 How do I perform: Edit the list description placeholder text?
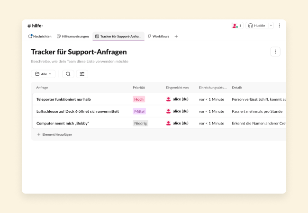coord(80,62)
